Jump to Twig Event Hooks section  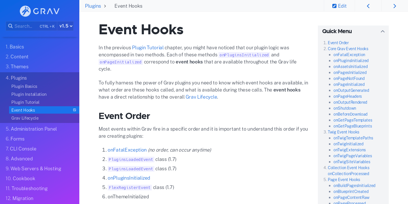(x=343, y=132)
